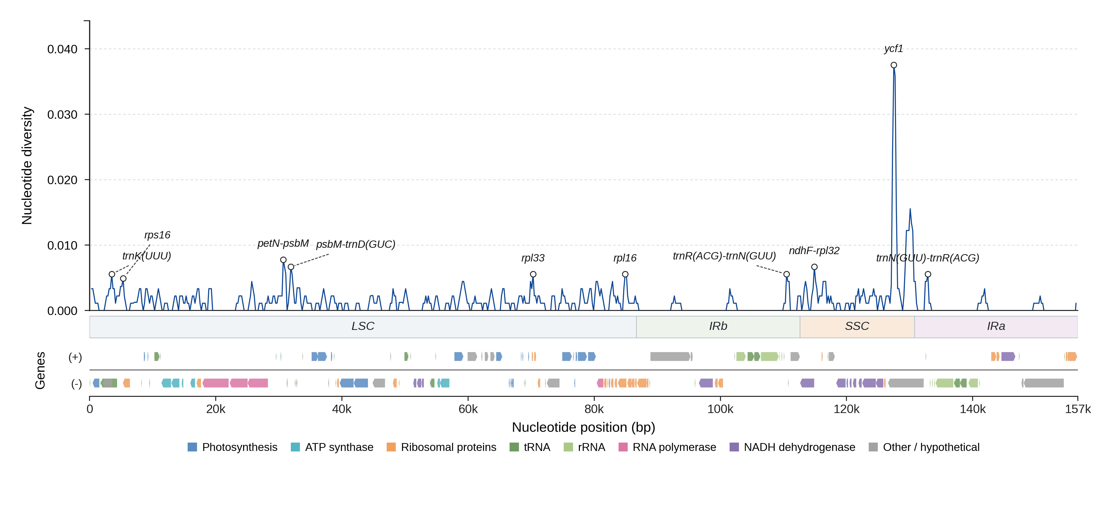1093x531 pixels.
Task: Click the 120k x-axis tick label
Action: (x=846, y=409)
